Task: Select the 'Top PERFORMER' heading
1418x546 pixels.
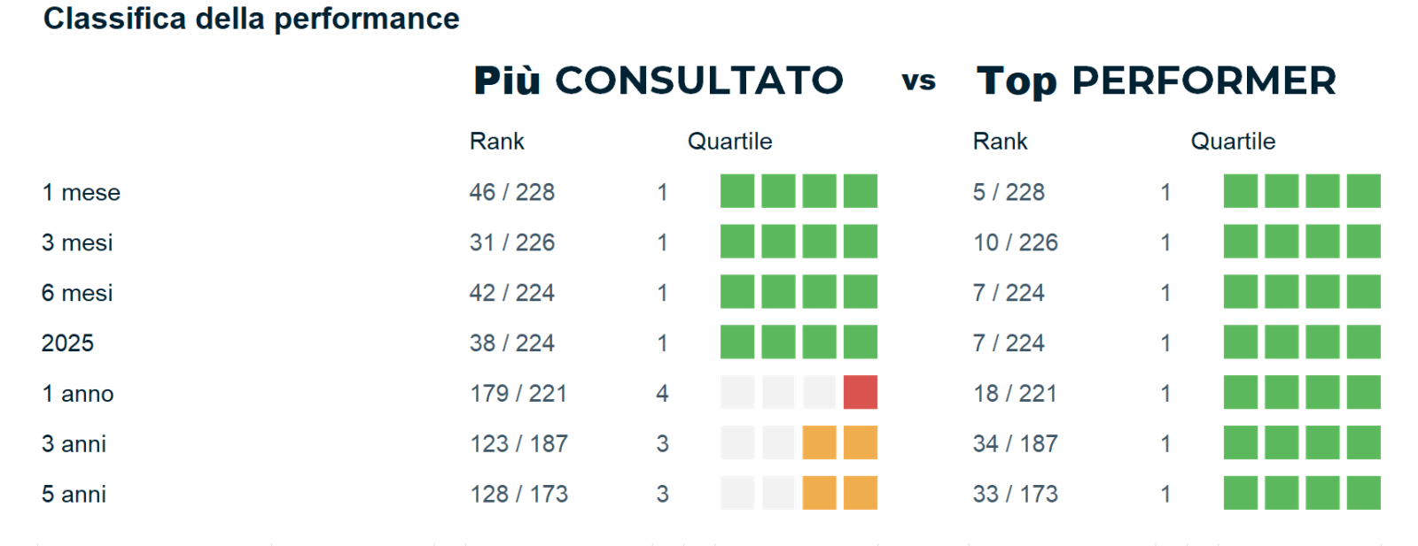Action: click(x=1156, y=81)
